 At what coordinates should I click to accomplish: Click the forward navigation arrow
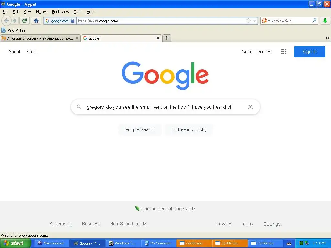14,21
